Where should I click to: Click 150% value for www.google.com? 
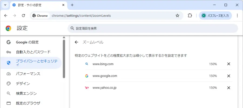[213, 76]
